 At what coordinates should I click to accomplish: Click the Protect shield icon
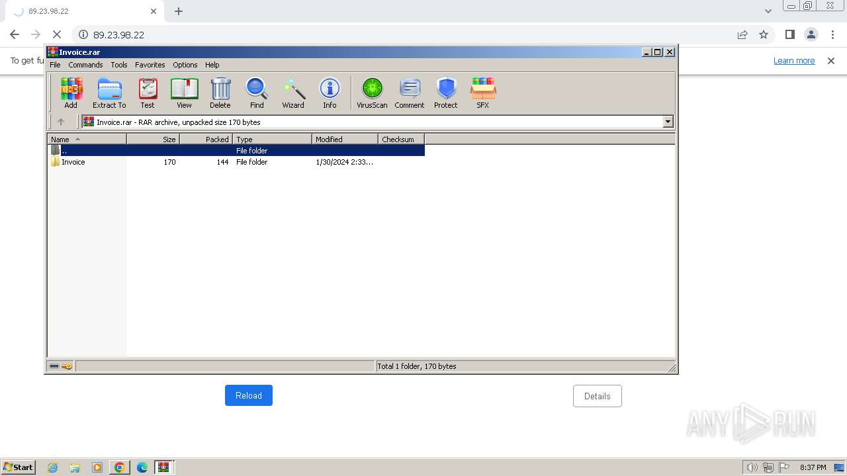tap(446, 93)
